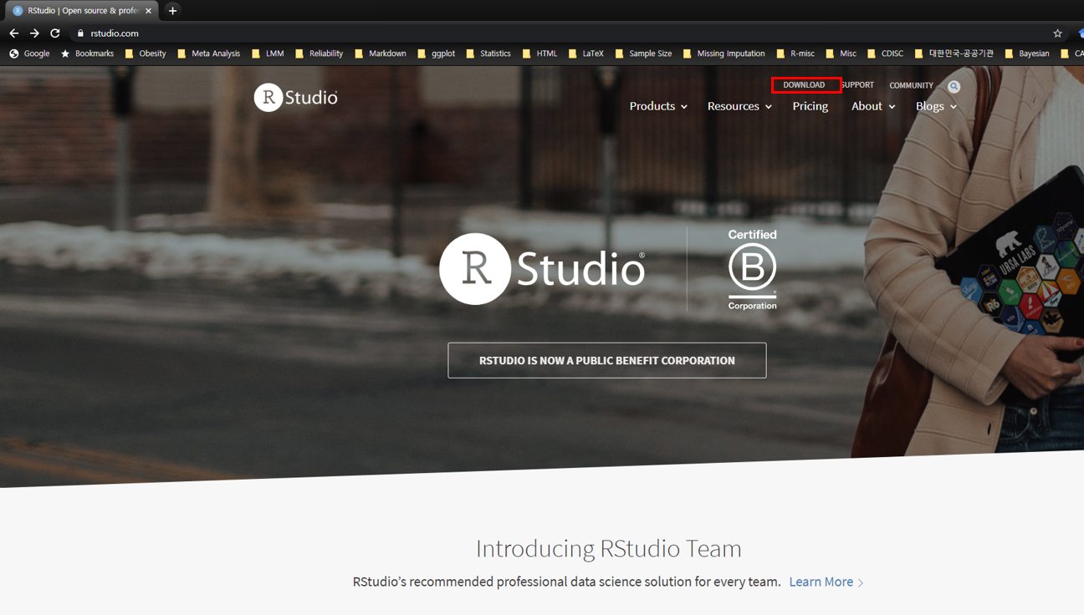Click the DOWNLOAD link in top menu
Screen dimensions: 1084x615
tap(804, 85)
